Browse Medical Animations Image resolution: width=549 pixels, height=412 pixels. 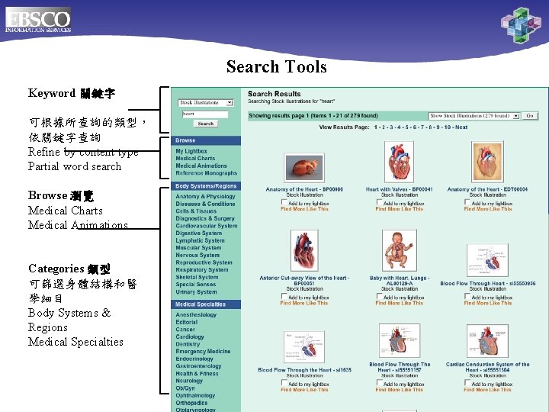(x=201, y=166)
